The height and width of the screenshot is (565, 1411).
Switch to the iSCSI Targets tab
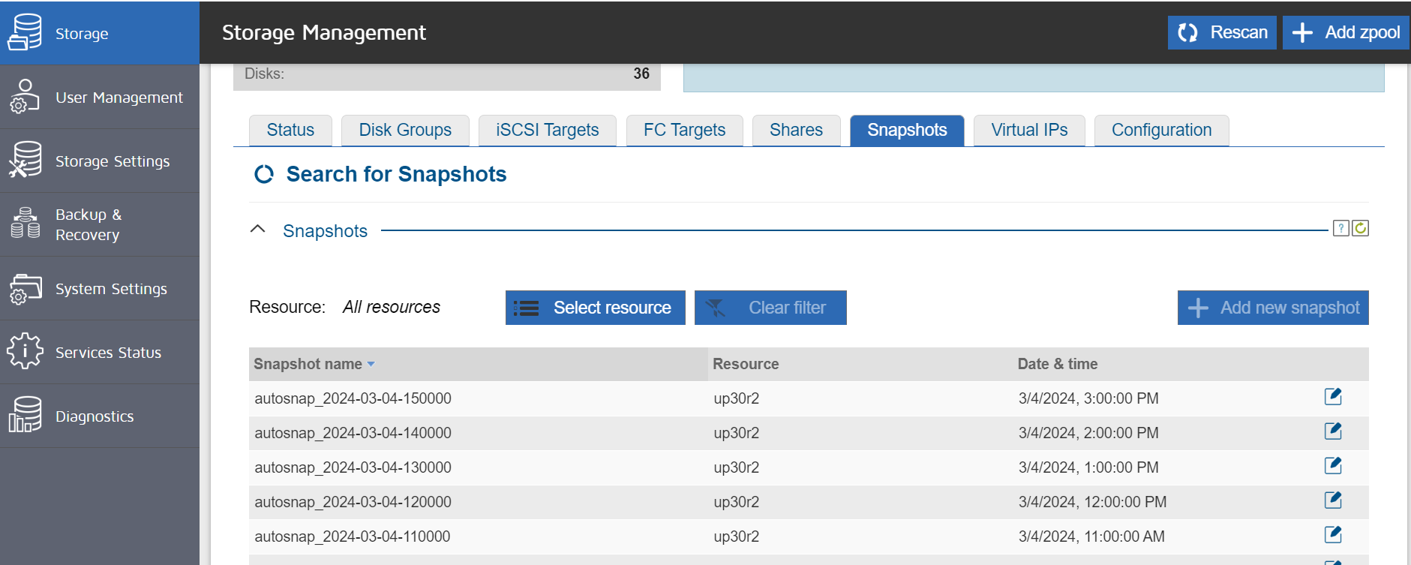pyautogui.click(x=548, y=131)
